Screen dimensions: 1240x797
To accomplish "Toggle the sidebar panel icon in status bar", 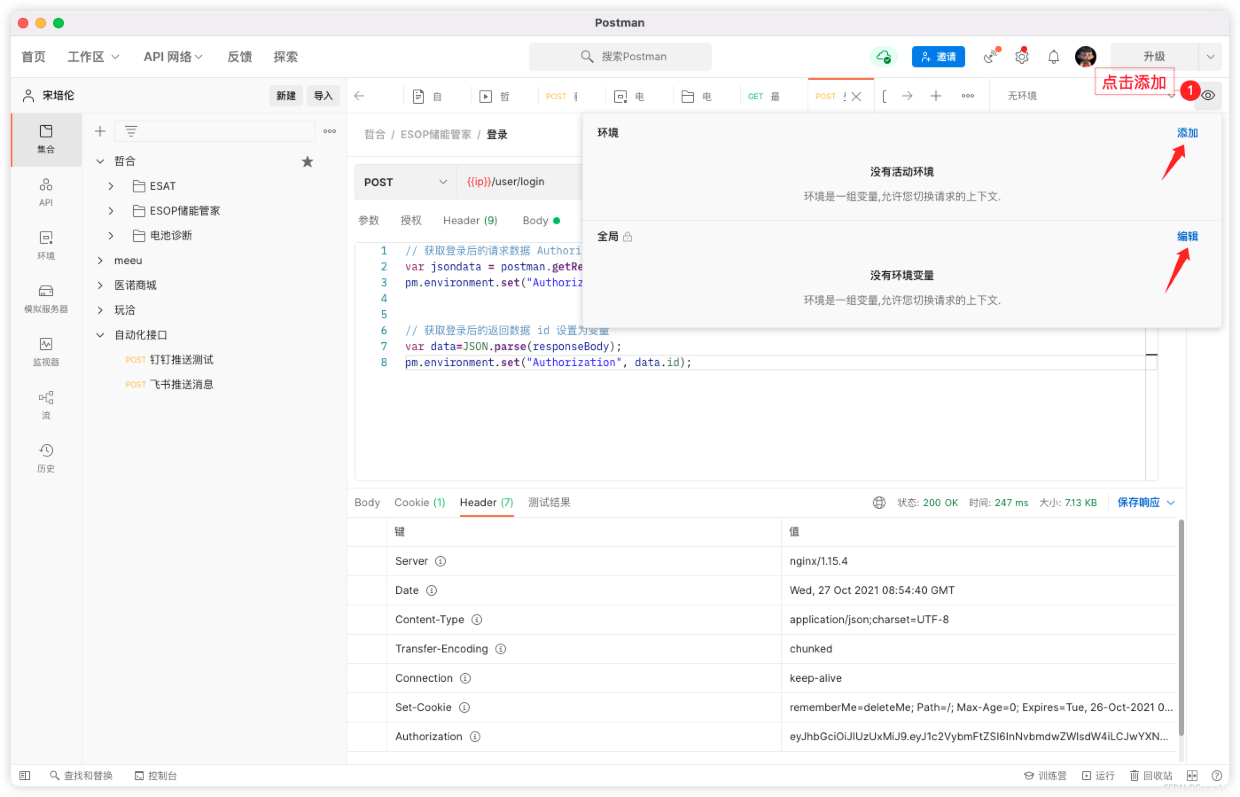I will coord(24,775).
